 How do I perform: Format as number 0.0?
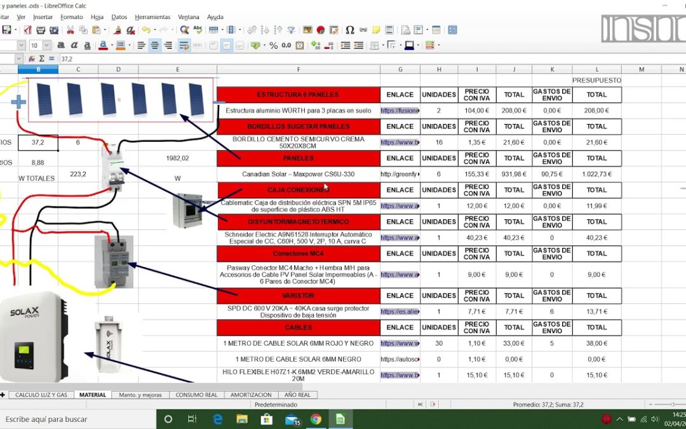pyautogui.click(x=286, y=45)
